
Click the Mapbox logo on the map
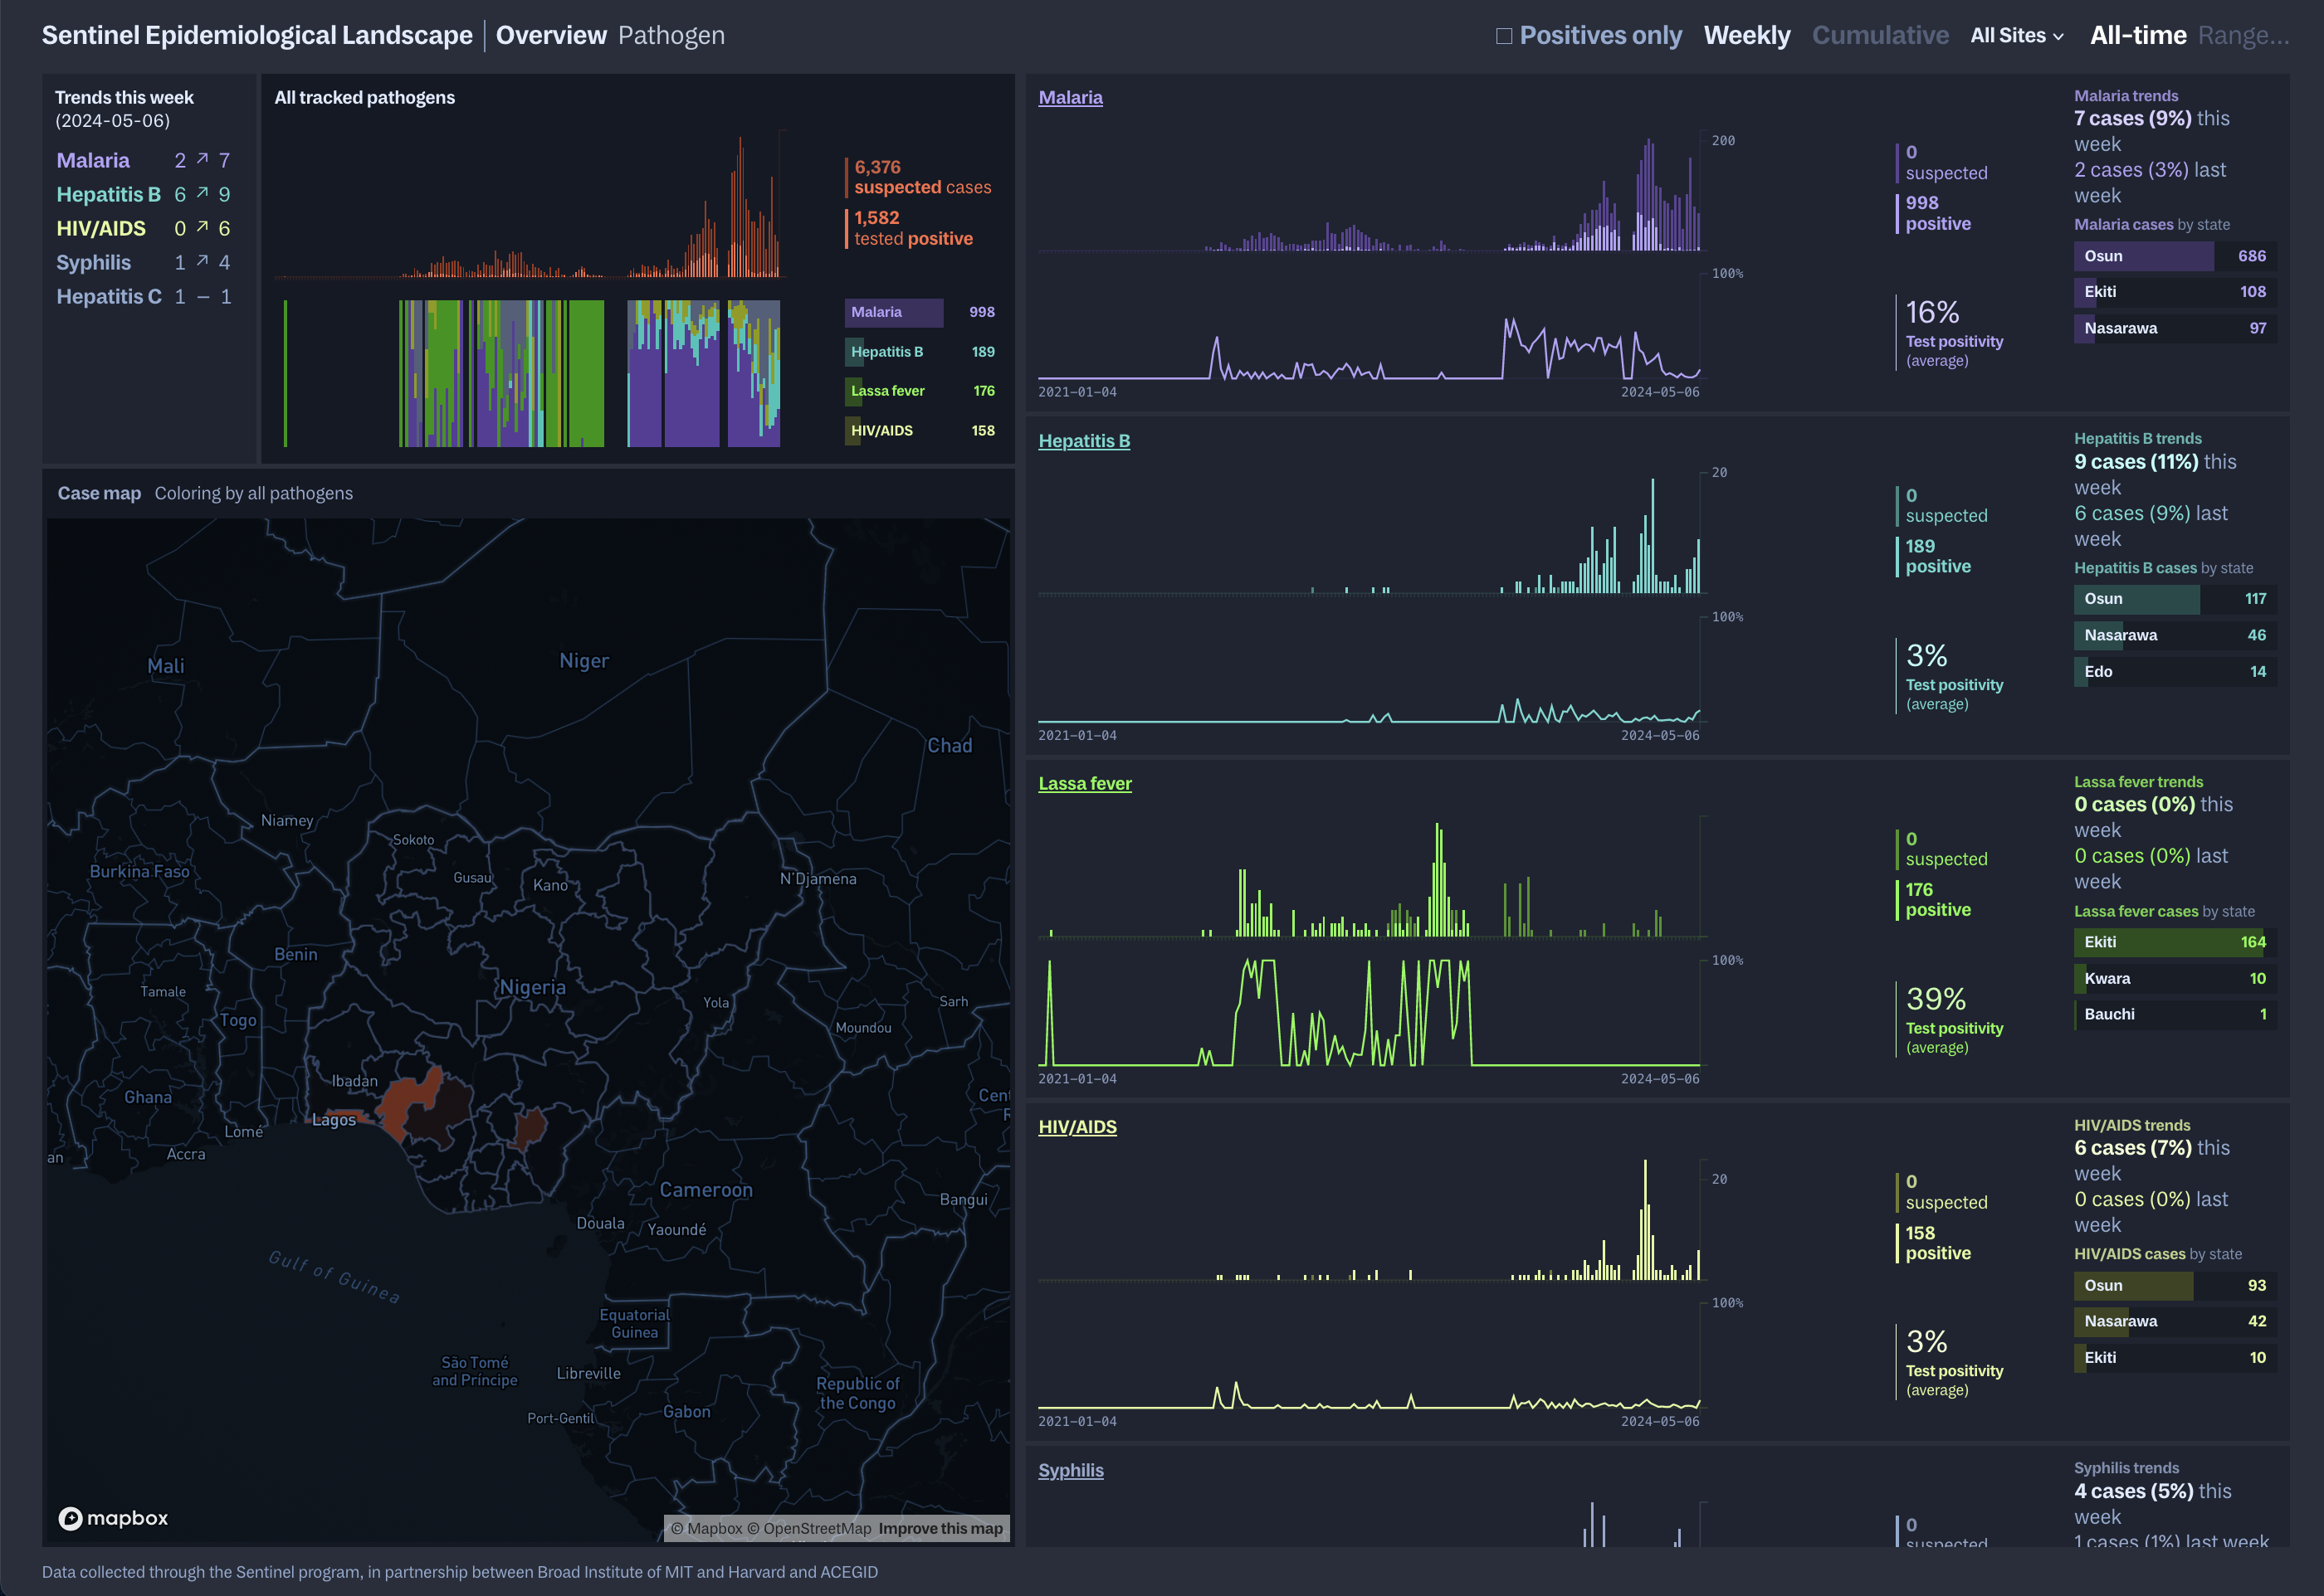point(113,1518)
